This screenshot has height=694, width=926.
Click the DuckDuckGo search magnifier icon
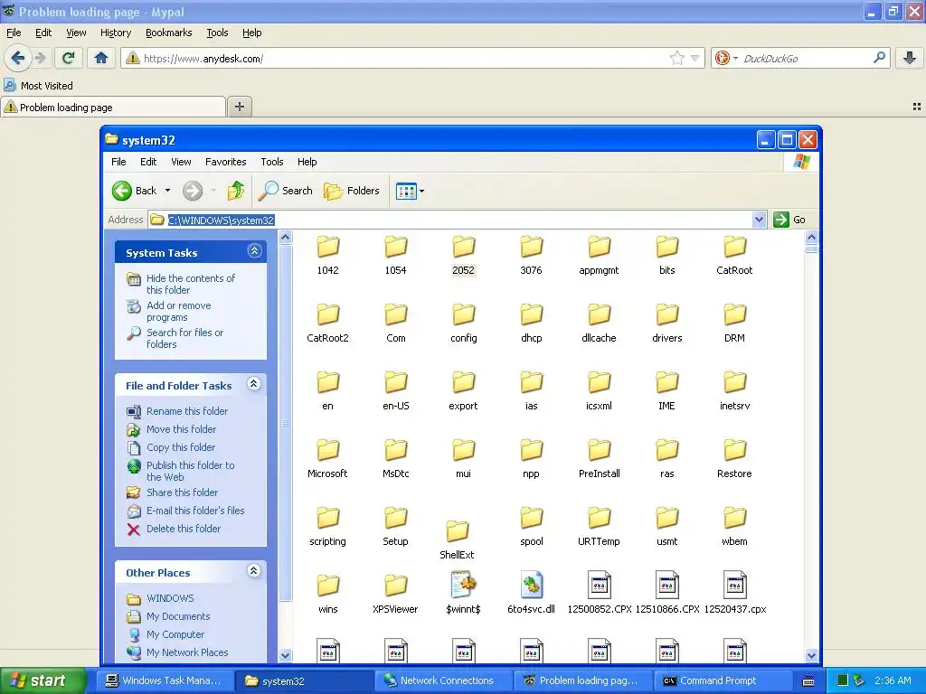click(879, 58)
